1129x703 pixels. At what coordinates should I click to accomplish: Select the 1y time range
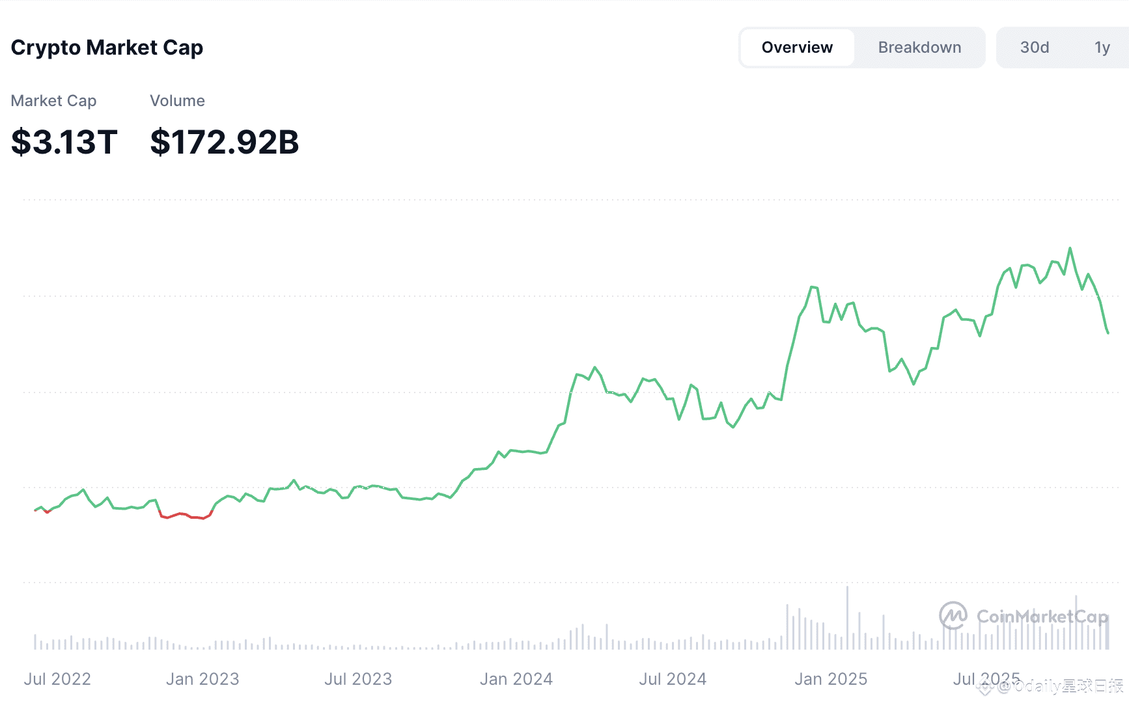pyautogui.click(x=1102, y=48)
